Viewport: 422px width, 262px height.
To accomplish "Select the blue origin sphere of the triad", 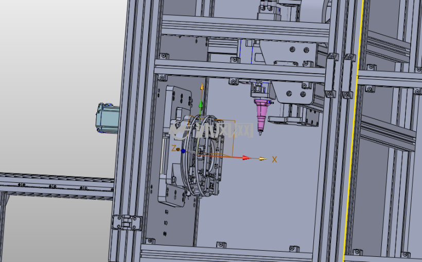I will pyautogui.click(x=183, y=151).
